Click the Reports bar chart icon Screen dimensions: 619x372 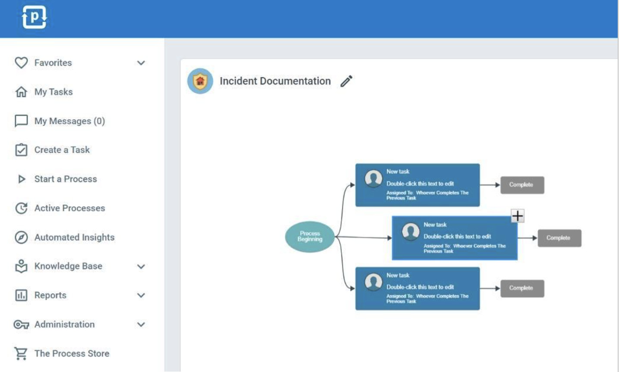coord(21,295)
